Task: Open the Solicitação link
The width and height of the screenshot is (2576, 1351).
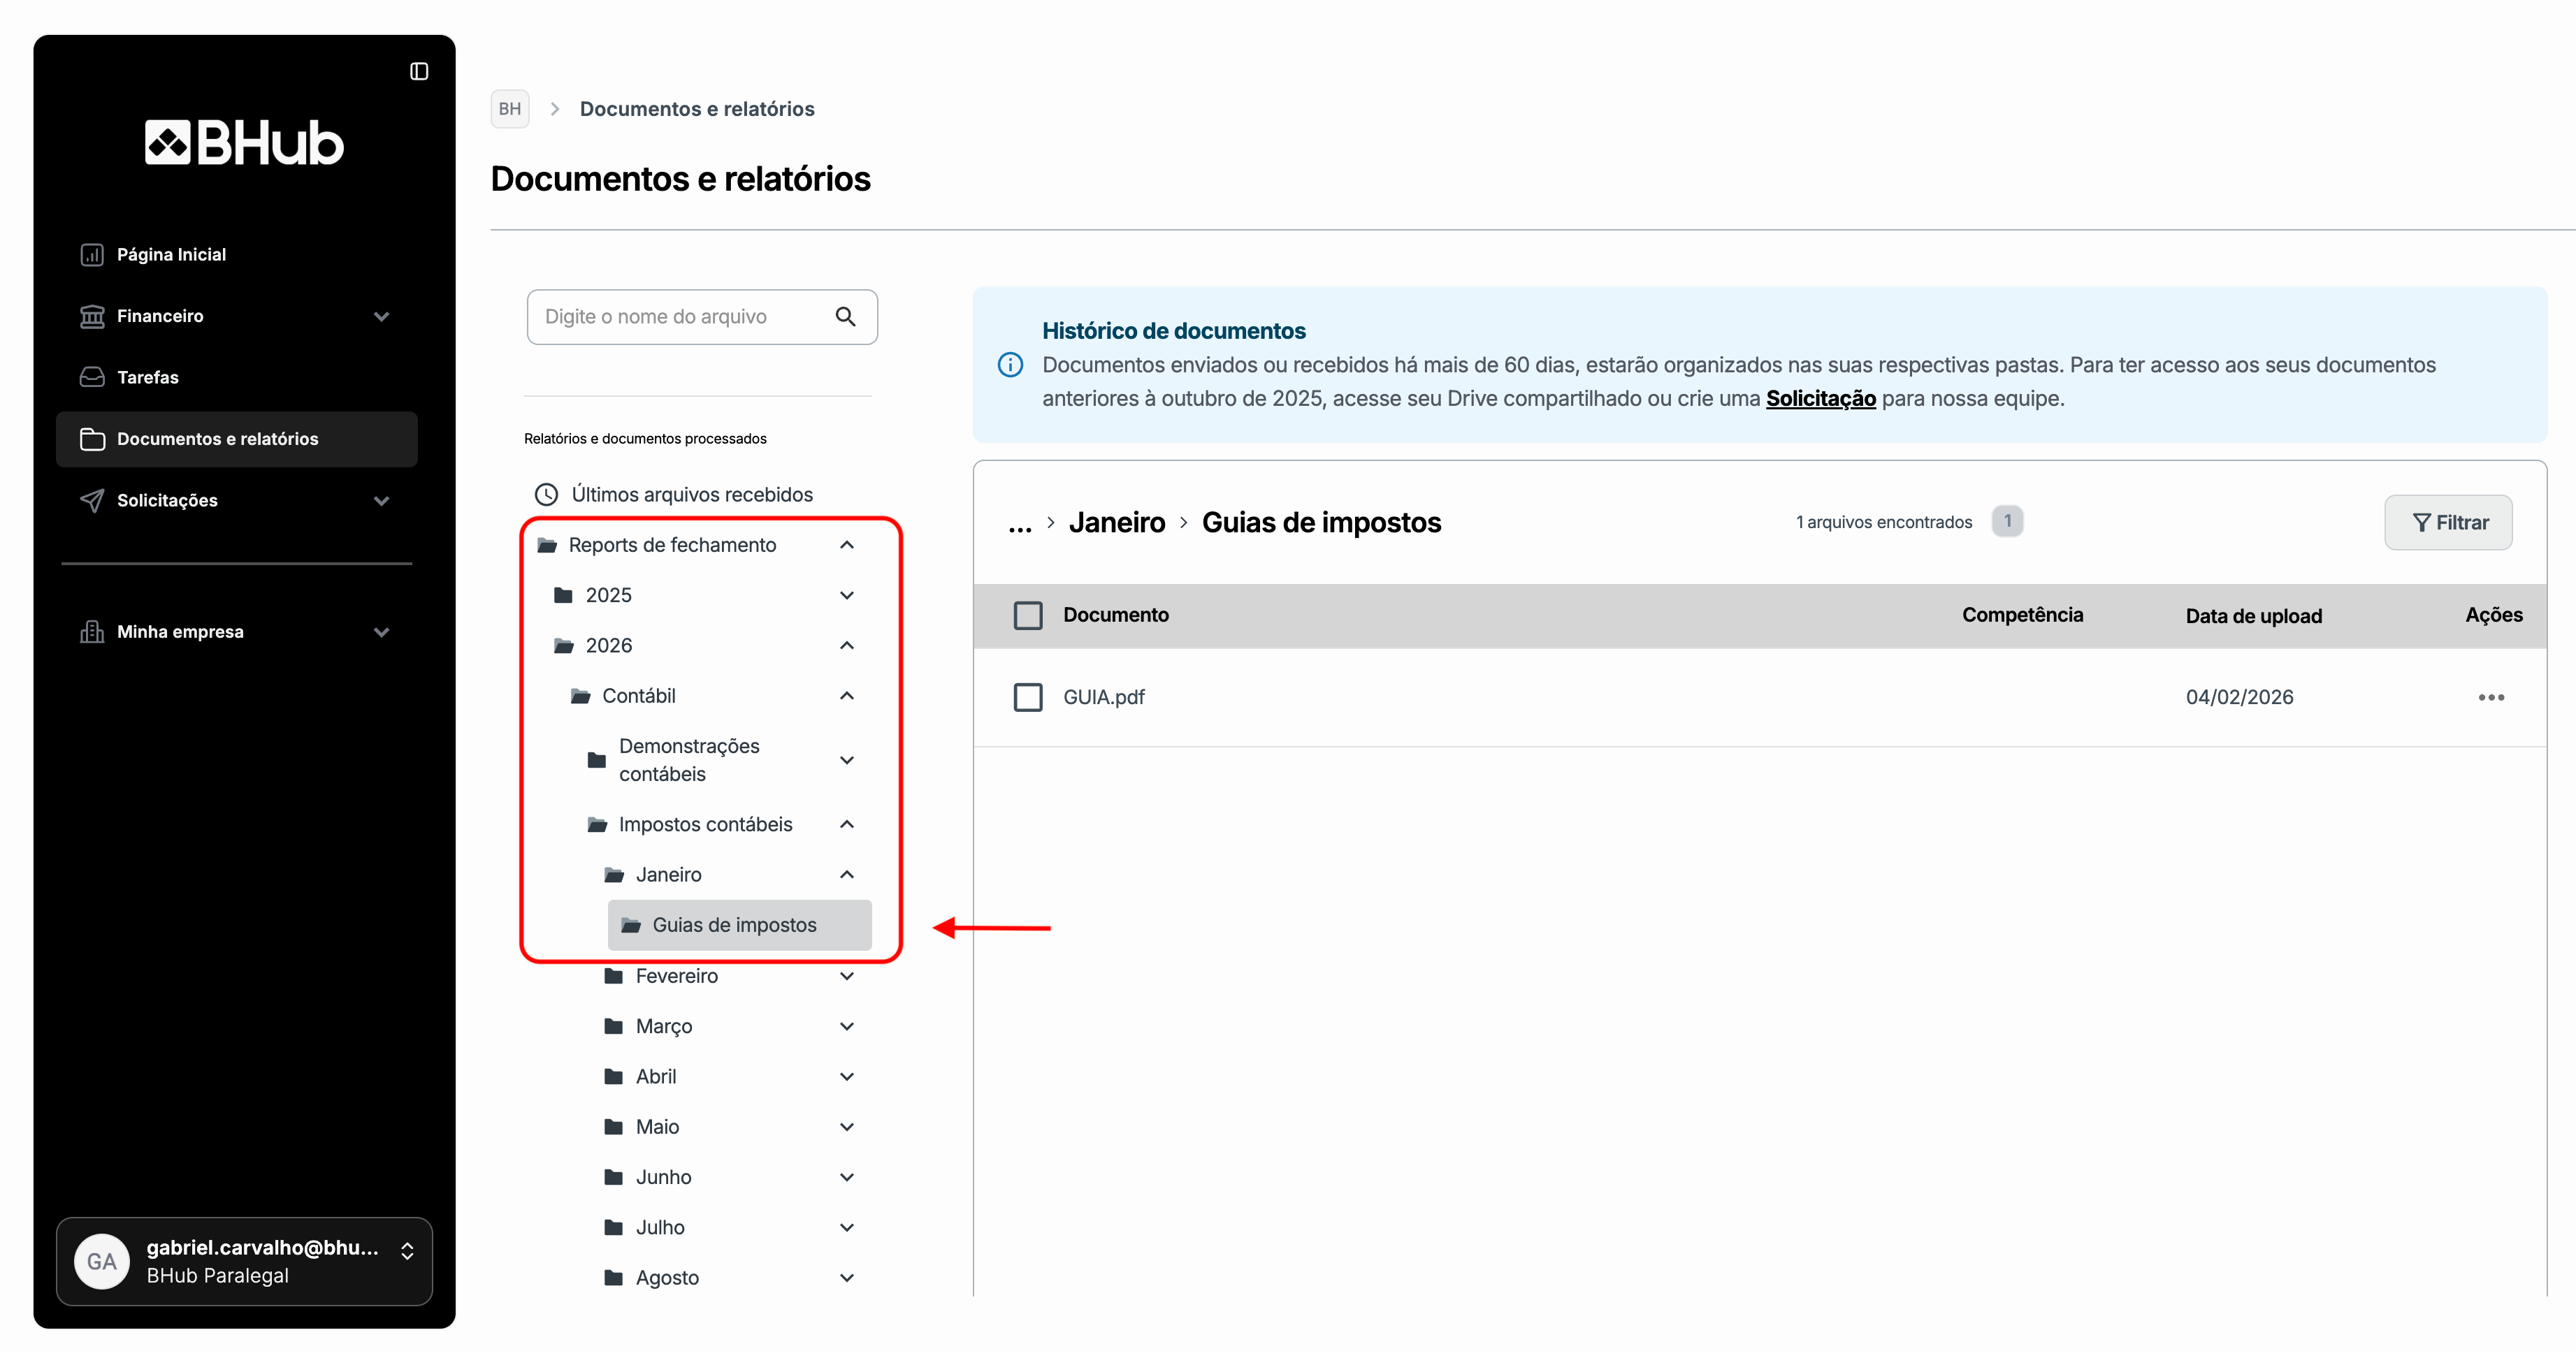Action: [1820, 399]
